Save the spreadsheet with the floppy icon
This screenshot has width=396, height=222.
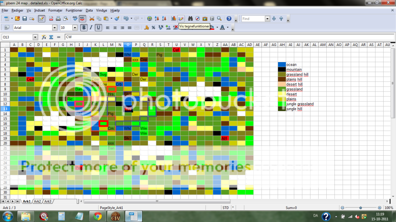click(x=24, y=19)
